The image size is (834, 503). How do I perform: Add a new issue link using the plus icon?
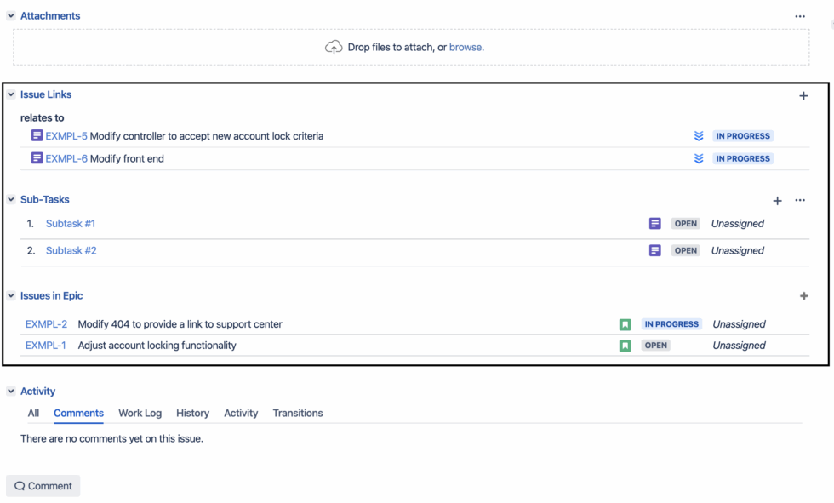803,95
